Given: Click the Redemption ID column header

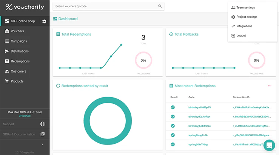Looking at the screenshot, I should tap(241, 97).
